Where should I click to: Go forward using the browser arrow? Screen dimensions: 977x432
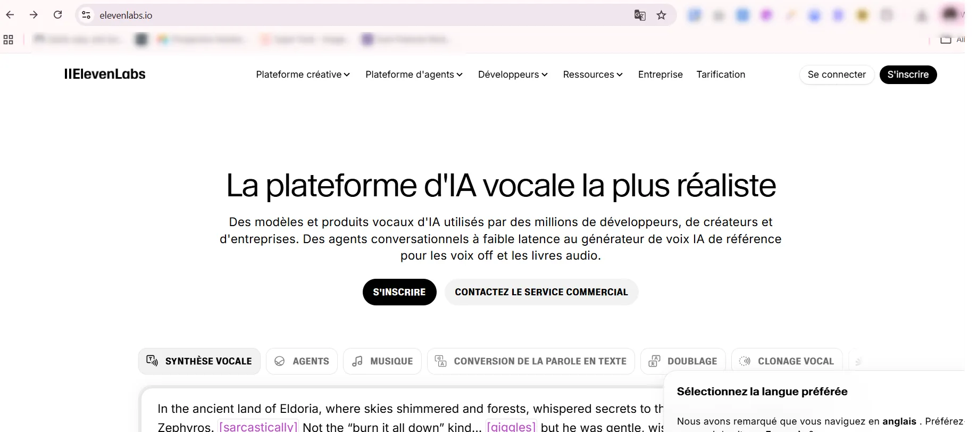(x=34, y=15)
